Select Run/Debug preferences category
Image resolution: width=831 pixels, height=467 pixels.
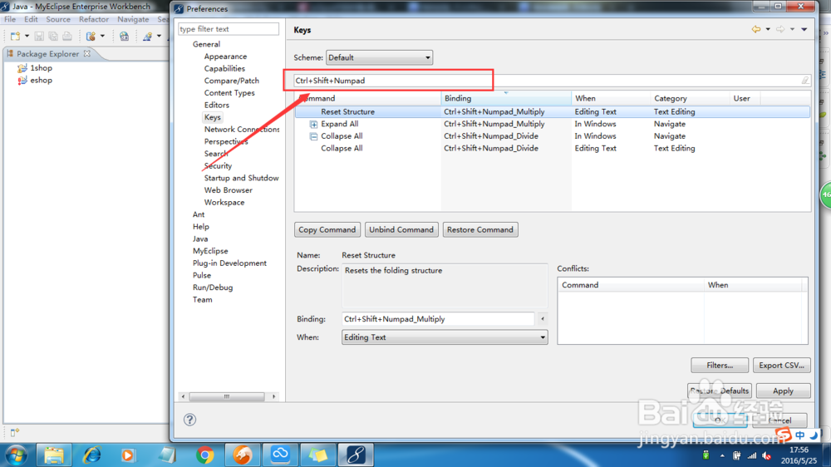coord(213,288)
